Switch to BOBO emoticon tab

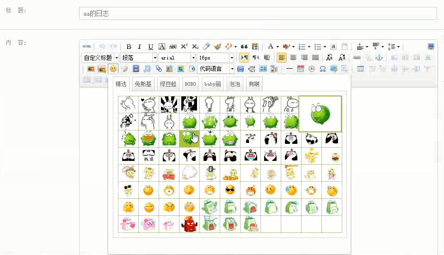pos(190,84)
